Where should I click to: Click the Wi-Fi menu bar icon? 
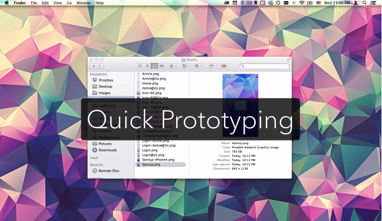pyautogui.click(x=302, y=3)
